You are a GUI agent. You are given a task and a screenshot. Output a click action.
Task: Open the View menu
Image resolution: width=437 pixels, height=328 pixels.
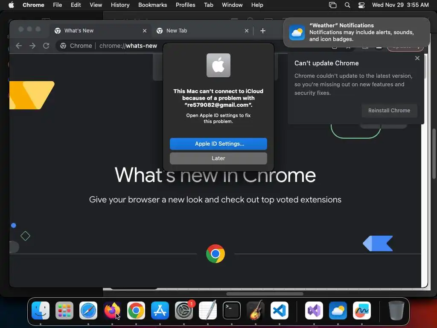pos(96,5)
